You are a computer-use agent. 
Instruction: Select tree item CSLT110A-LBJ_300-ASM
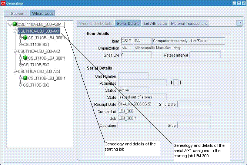(41, 24)
